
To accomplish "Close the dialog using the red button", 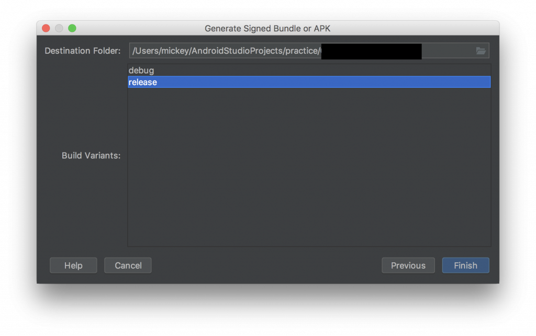I will click(46, 28).
